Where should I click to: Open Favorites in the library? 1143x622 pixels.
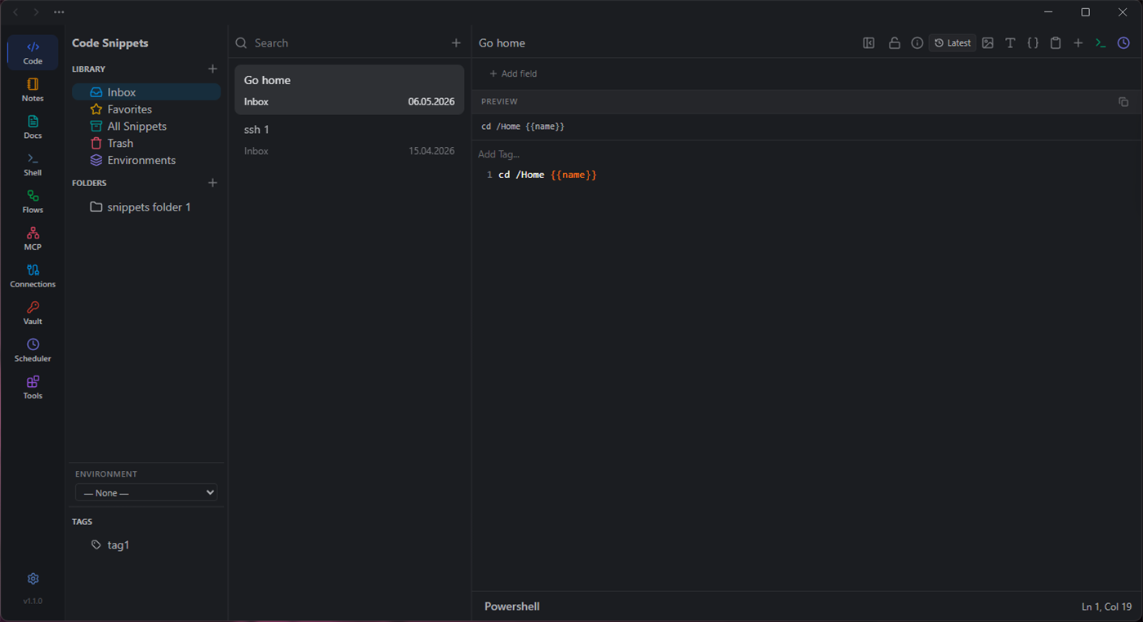click(x=146, y=109)
